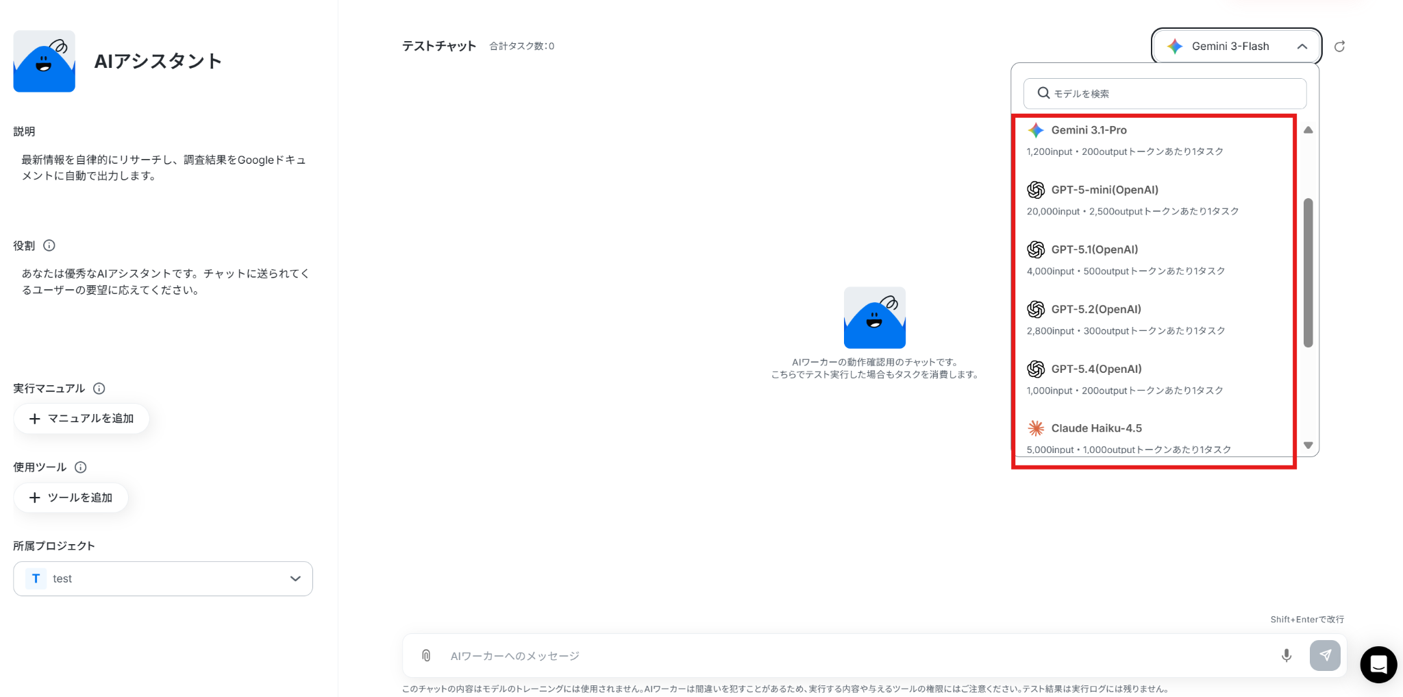Click the Shift+Enterで改行 hint

pos(1307,620)
